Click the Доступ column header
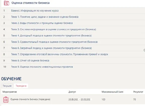This screenshot has height=106, width=145. click(x=72, y=92)
